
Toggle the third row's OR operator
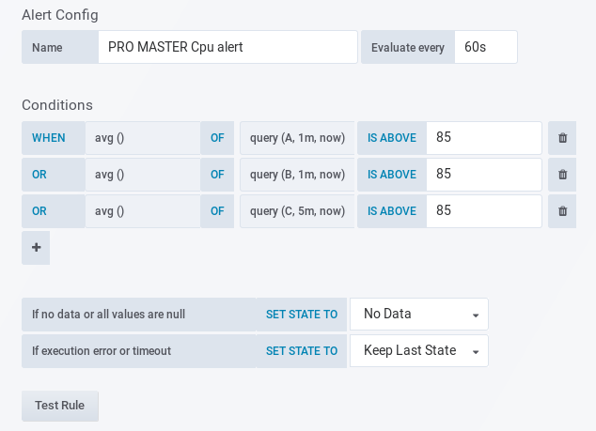click(x=39, y=211)
